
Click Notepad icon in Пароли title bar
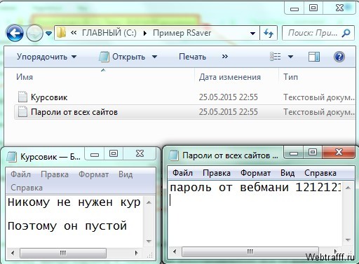(x=174, y=155)
